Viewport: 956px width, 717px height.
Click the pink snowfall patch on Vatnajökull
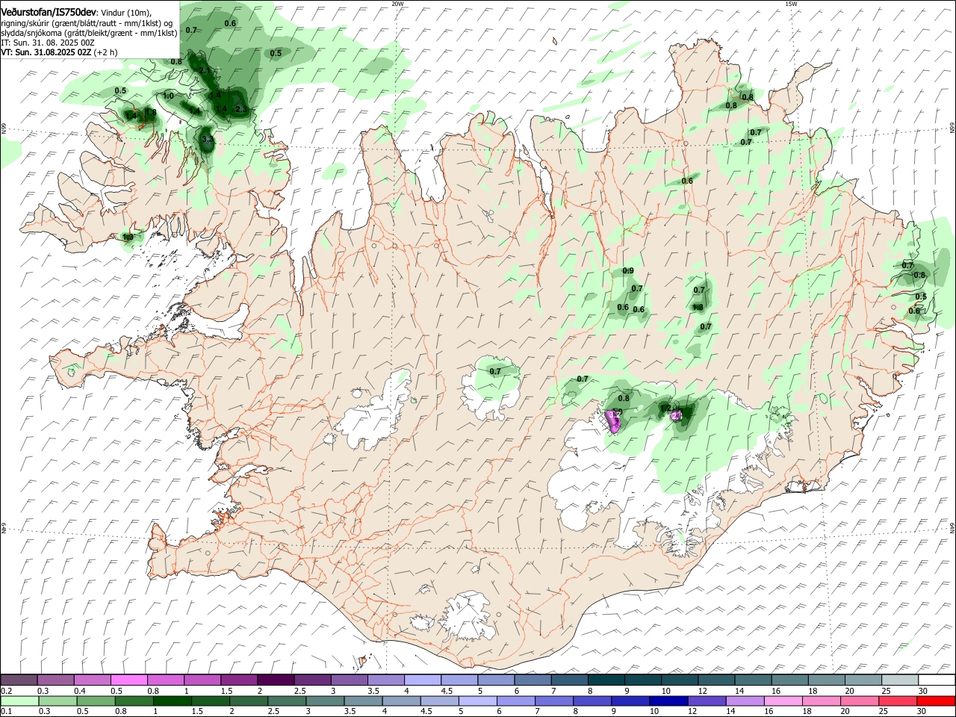click(615, 422)
